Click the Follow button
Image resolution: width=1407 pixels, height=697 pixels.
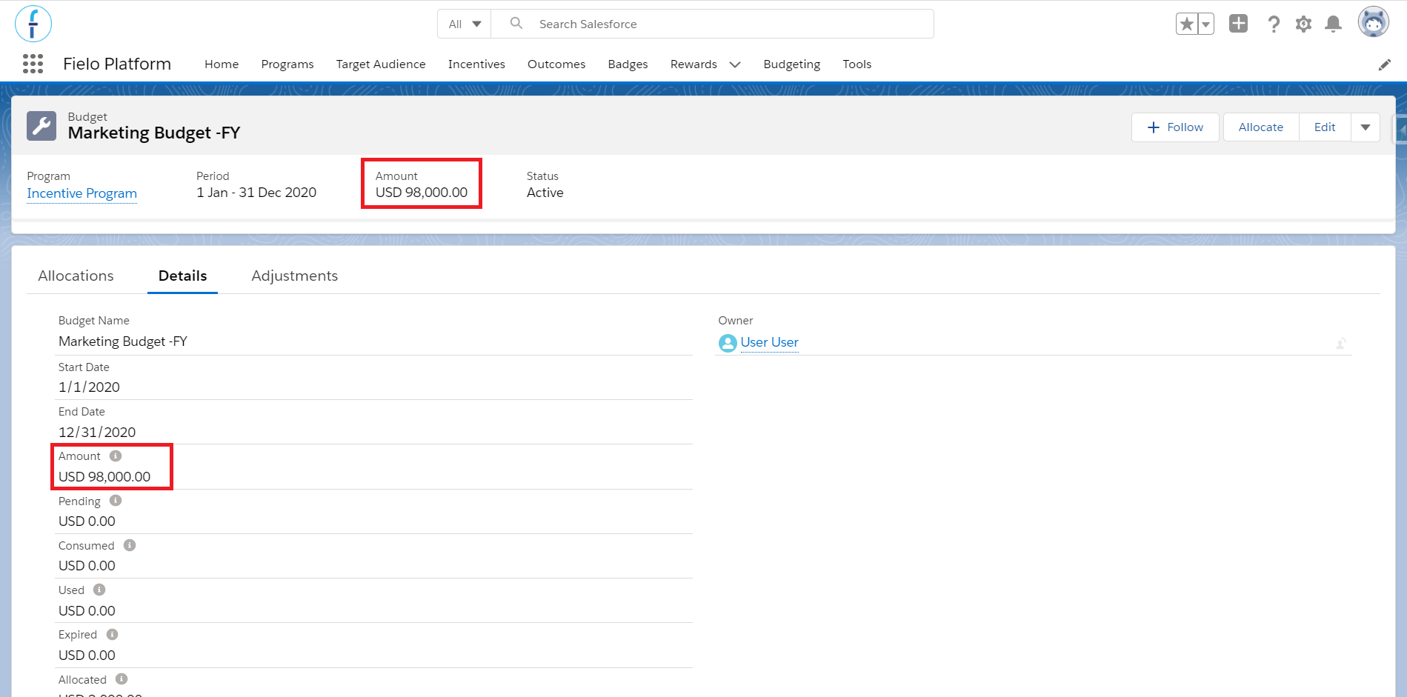(x=1175, y=127)
